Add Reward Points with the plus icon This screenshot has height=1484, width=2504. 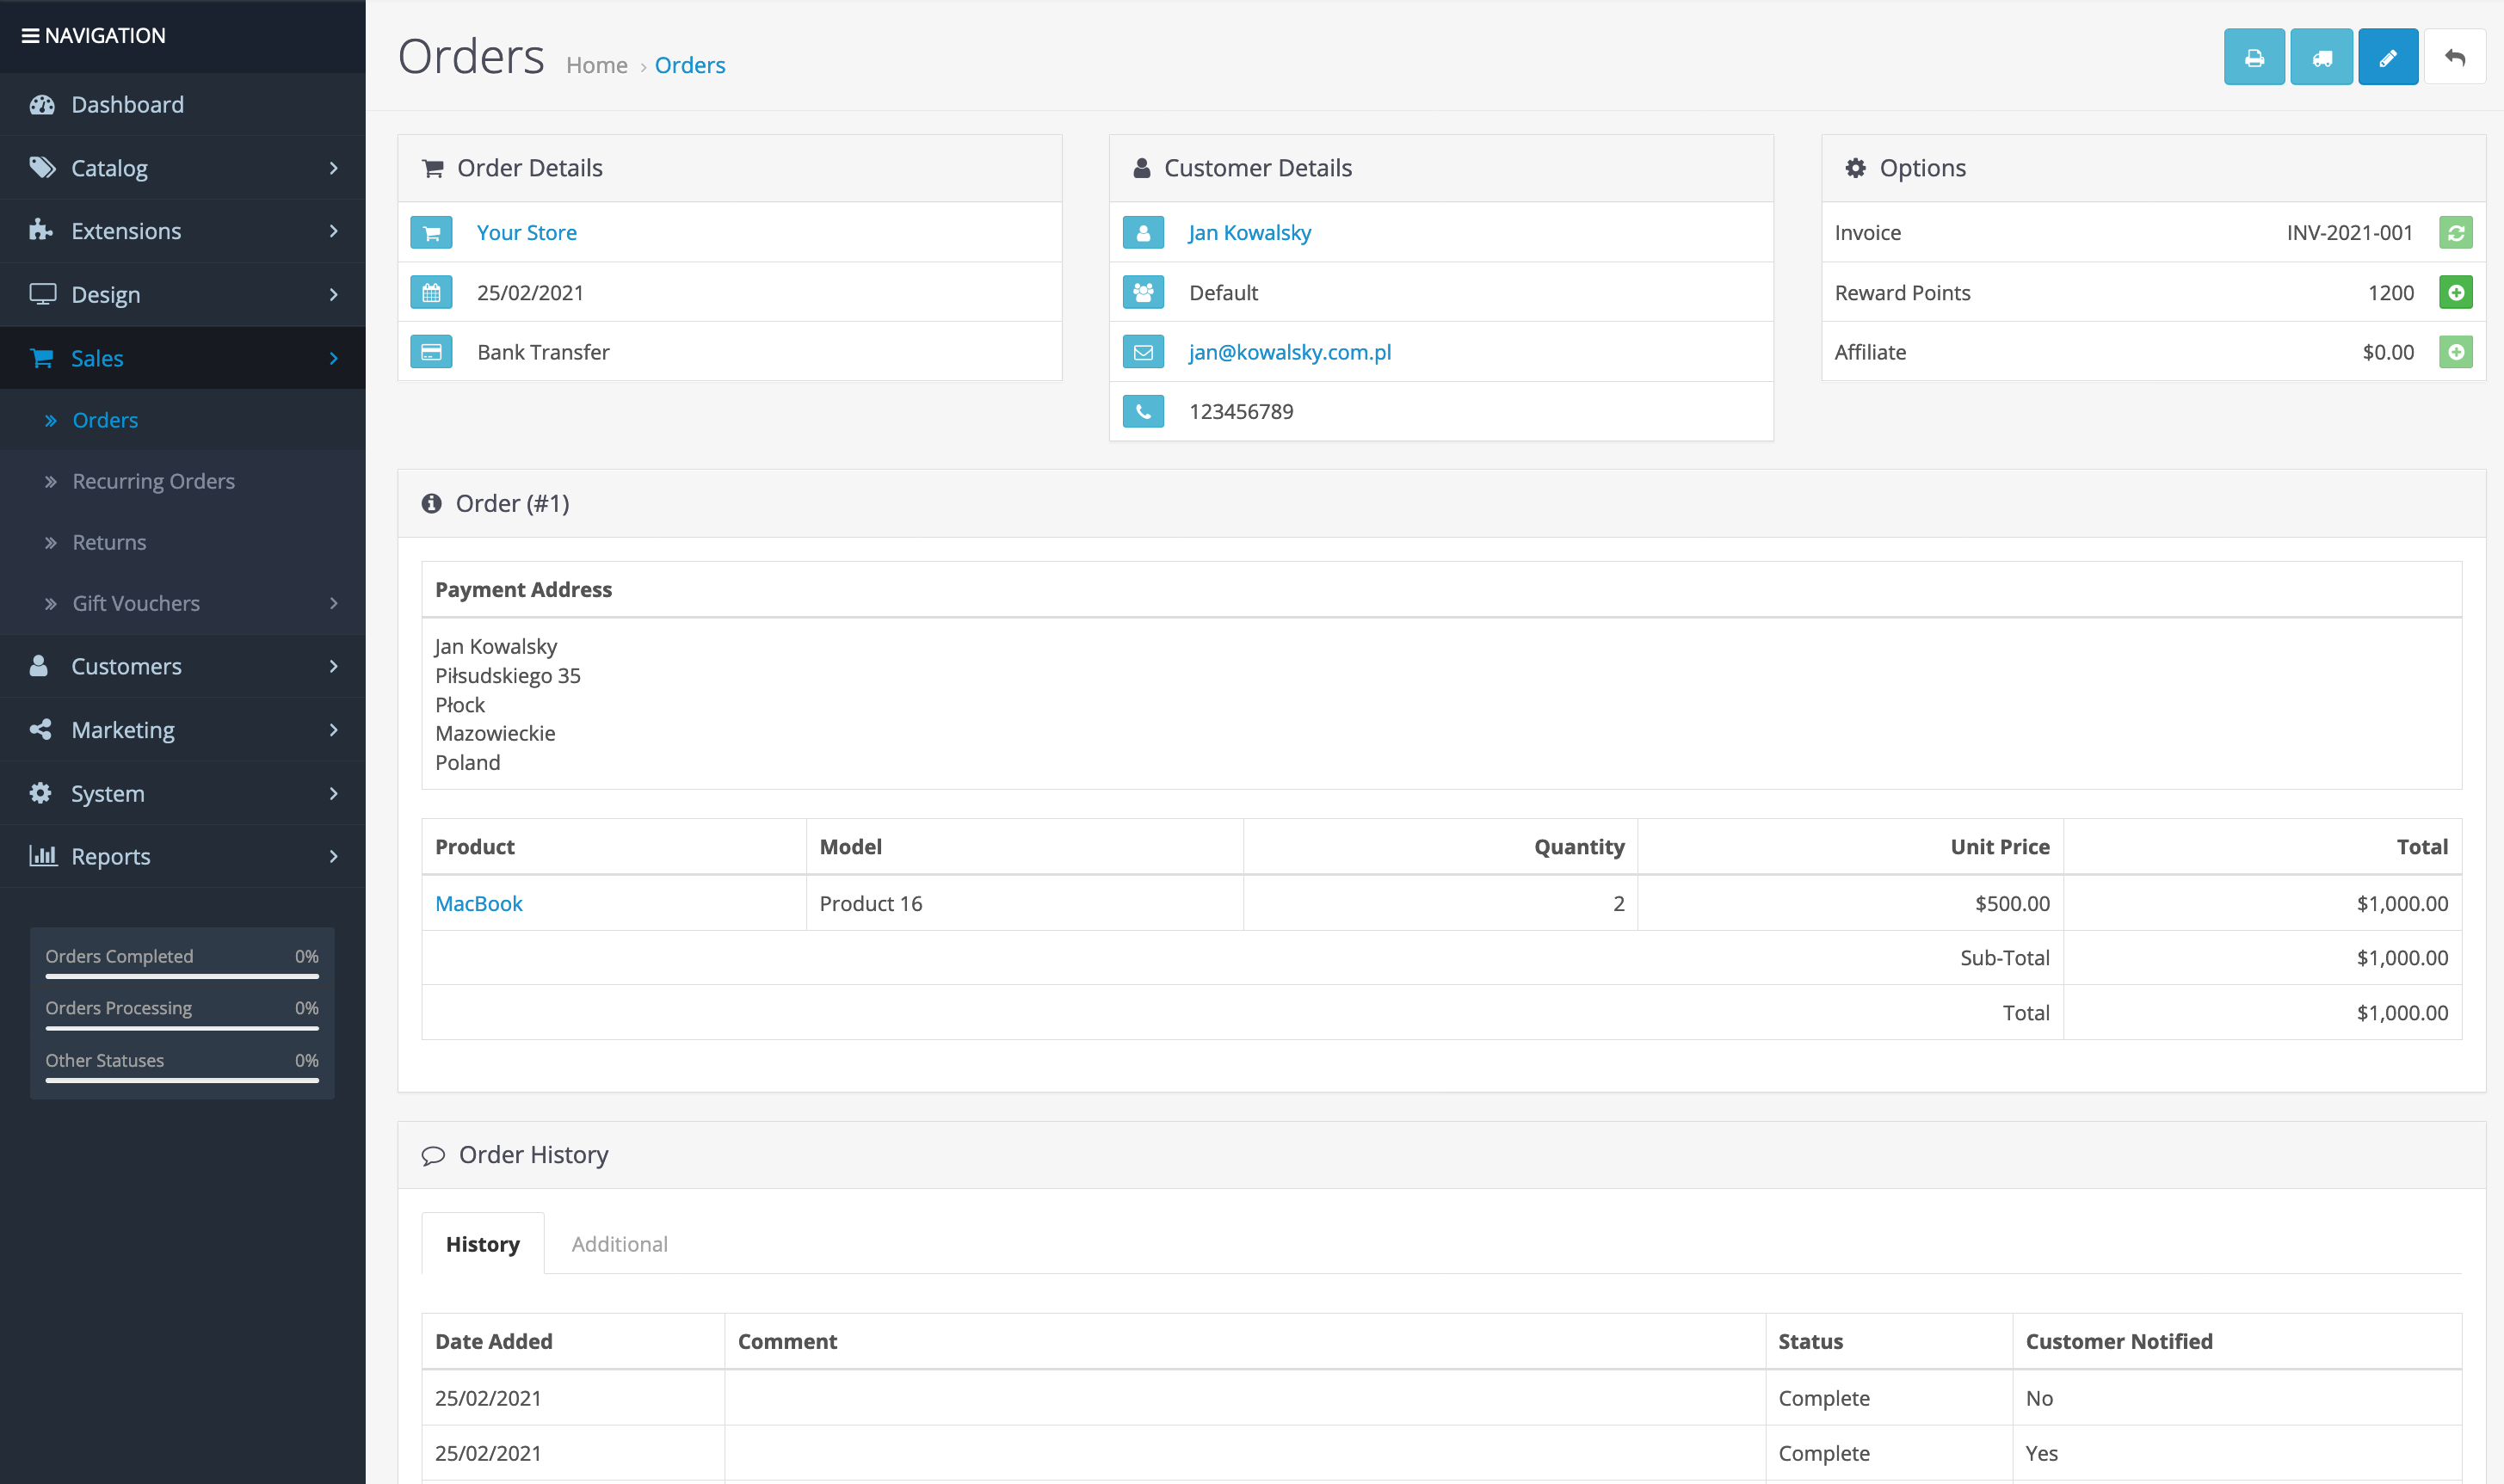click(2455, 293)
